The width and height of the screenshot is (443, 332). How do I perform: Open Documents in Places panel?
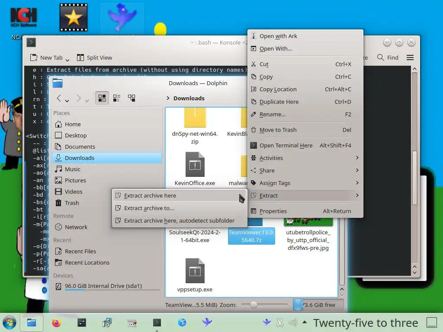(x=107, y=147)
